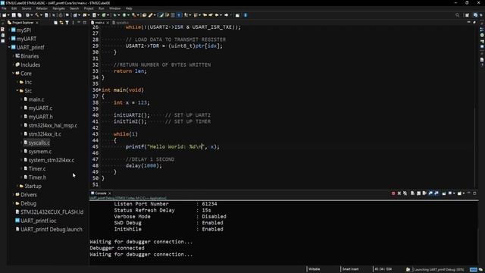The image size is (485, 273).
Task: Click the Save All toolbar icon
Action: point(20,15)
